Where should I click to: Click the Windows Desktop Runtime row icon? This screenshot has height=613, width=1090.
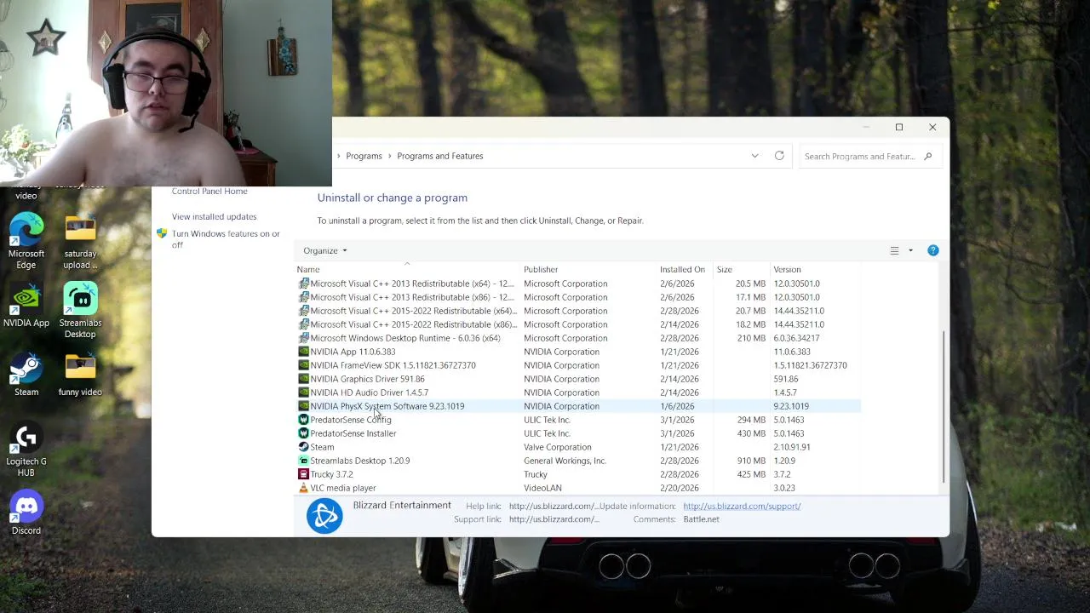pyautogui.click(x=303, y=338)
